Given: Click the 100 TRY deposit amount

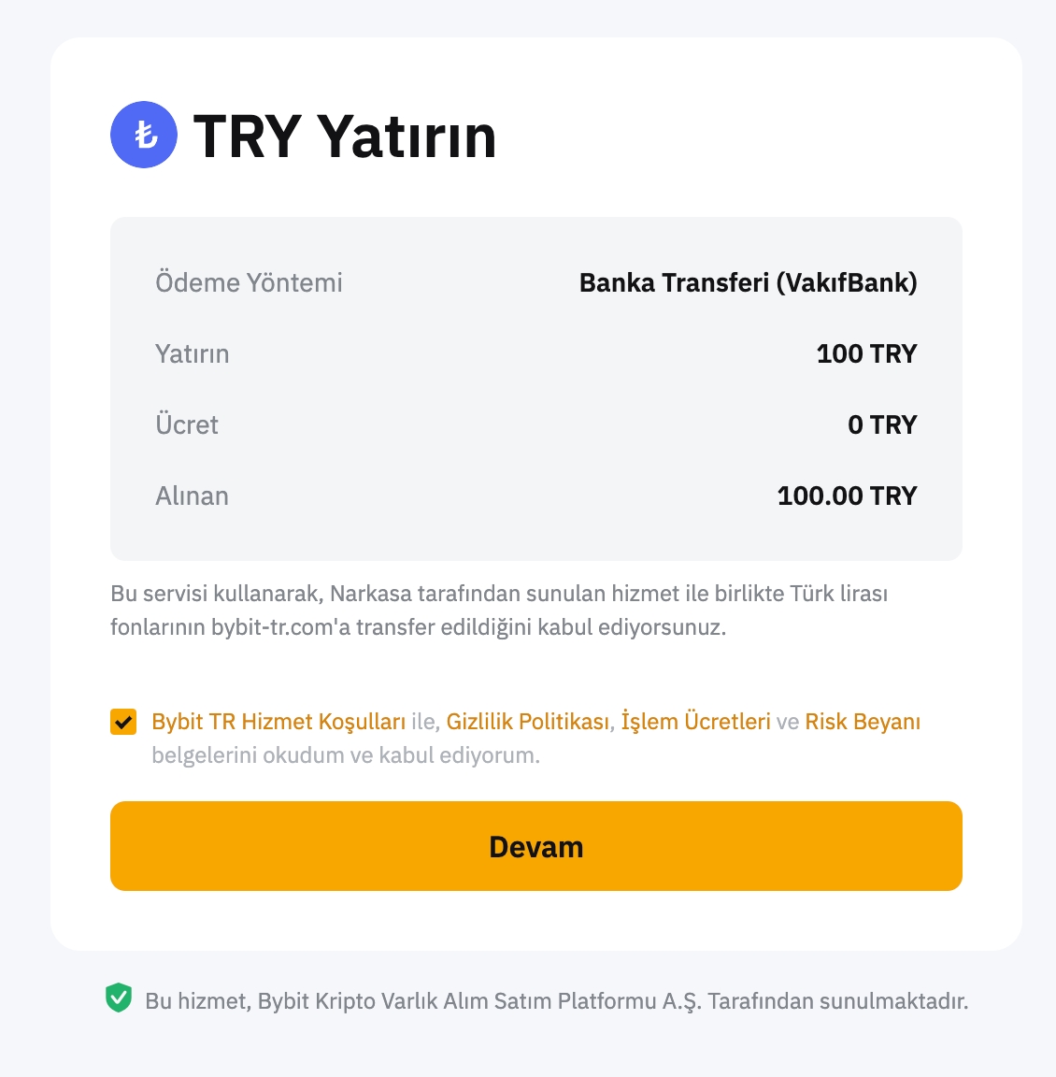Looking at the screenshot, I should [x=866, y=353].
